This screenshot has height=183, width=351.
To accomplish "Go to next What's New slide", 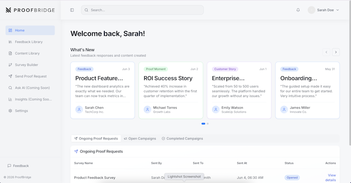I will point(336,52).
